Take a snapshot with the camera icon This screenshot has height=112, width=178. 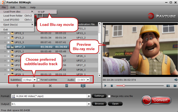coord(168,86)
